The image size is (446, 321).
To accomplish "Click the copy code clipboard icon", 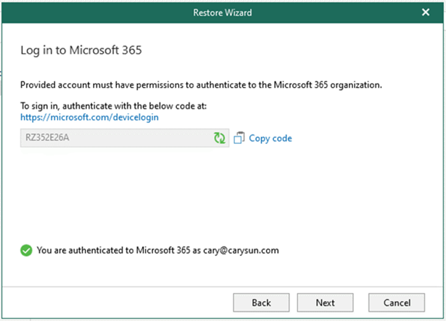I will [x=239, y=138].
